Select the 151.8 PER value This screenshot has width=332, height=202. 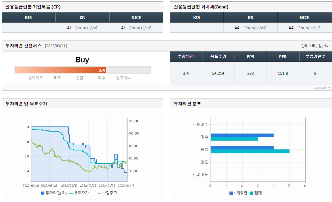[x=283, y=74]
